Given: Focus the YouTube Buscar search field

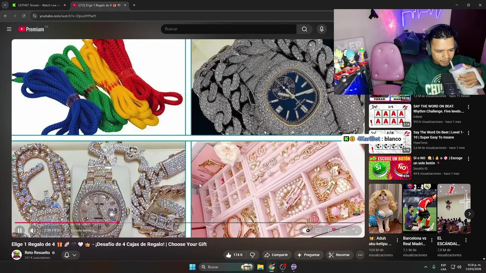Looking at the screenshot, I should (229, 29).
